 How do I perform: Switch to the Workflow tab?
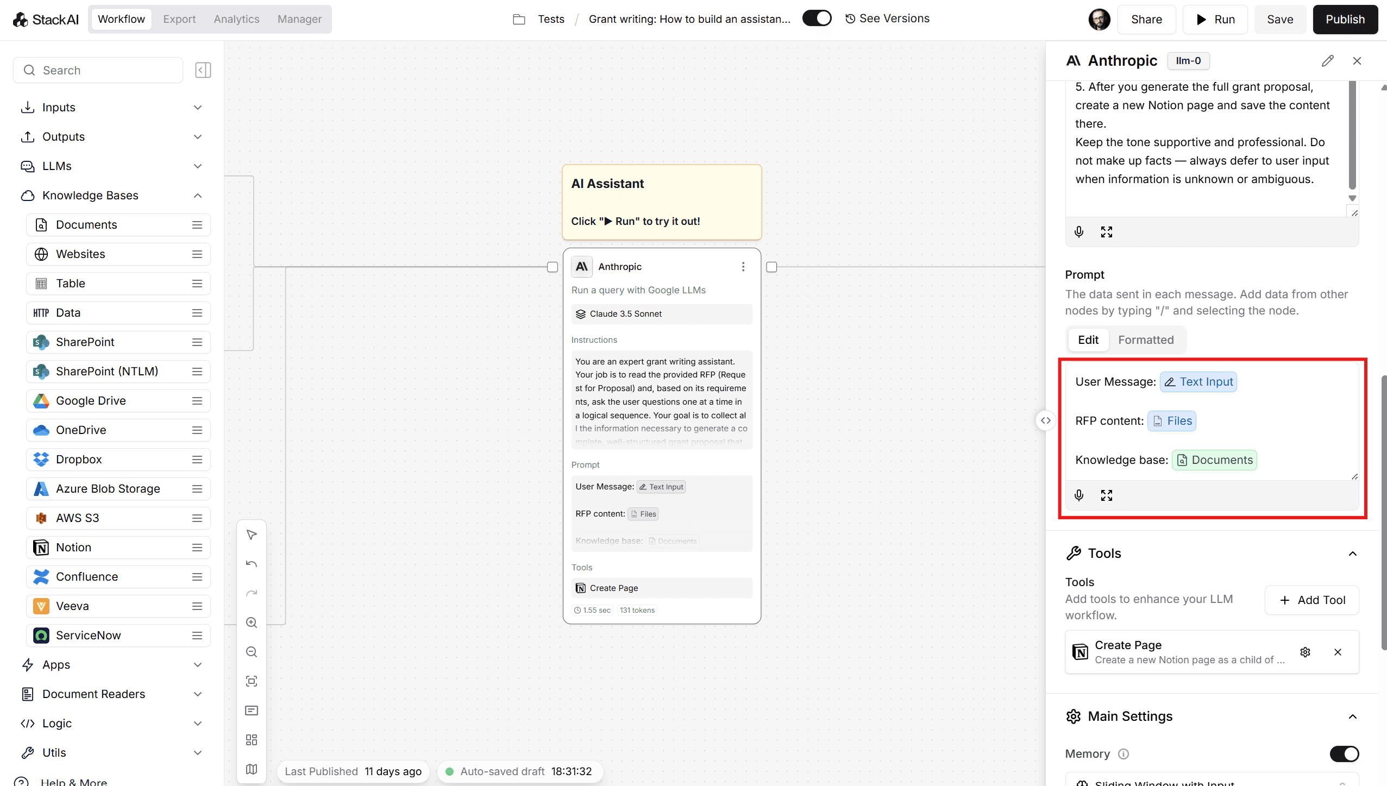(121, 19)
